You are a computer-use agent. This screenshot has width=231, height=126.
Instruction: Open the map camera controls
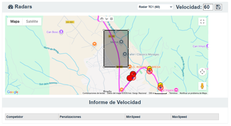(202, 72)
